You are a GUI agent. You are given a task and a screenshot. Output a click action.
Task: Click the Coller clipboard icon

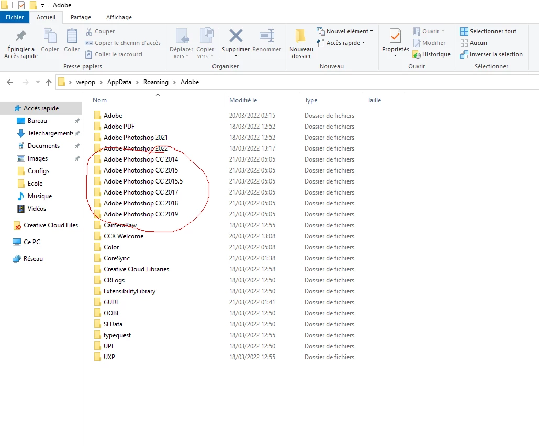tap(72, 36)
